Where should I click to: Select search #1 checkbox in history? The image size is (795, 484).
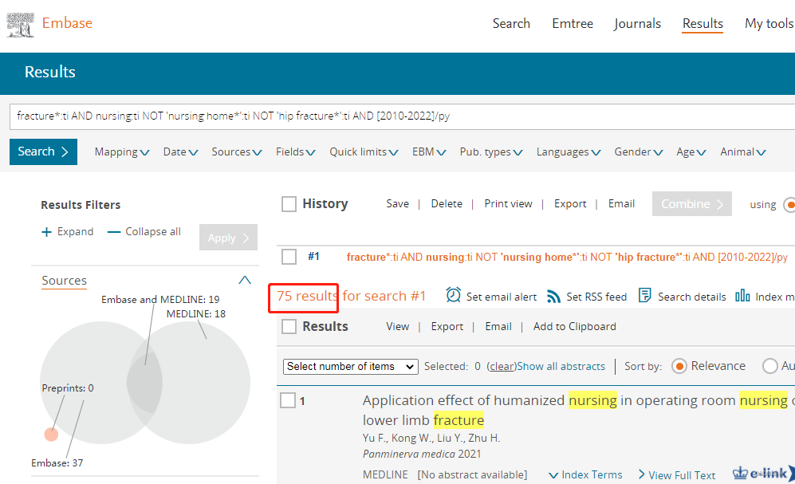click(x=289, y=257)
